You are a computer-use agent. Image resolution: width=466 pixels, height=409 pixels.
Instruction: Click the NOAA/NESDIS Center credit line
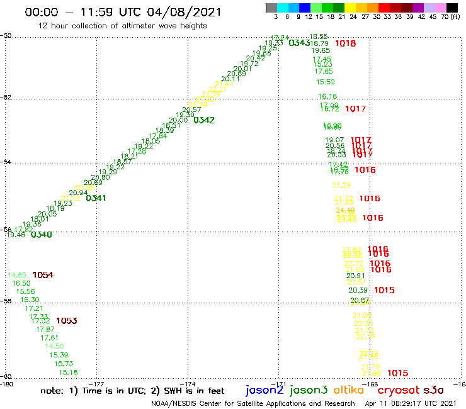(x=253, y=403)
